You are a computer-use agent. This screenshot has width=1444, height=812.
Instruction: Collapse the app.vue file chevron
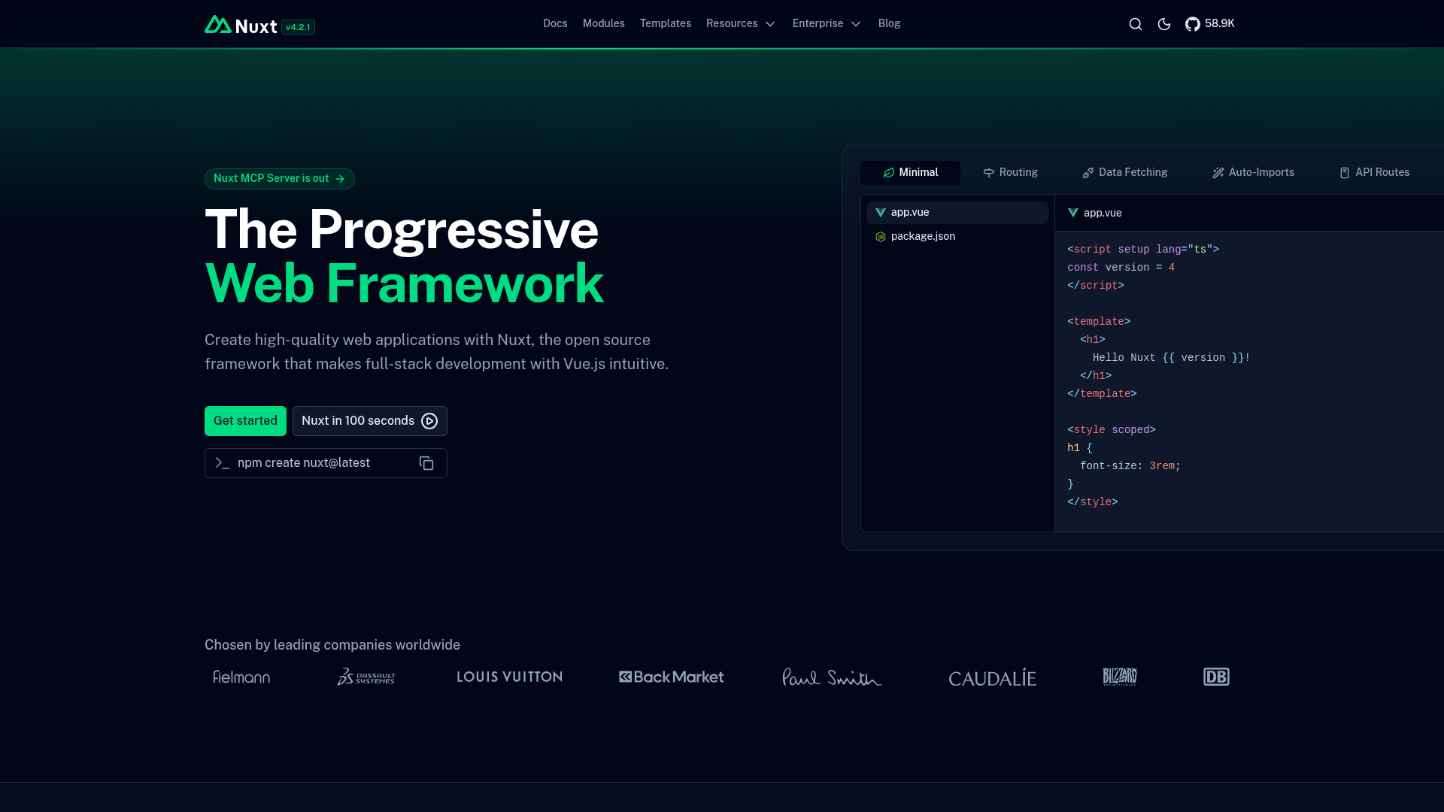pos(1073,213)
